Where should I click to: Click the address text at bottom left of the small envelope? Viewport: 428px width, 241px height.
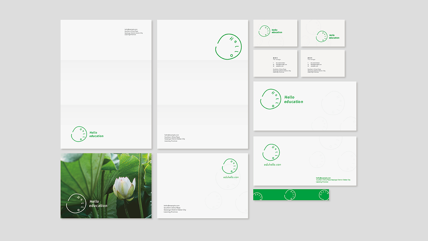[175, 209]
